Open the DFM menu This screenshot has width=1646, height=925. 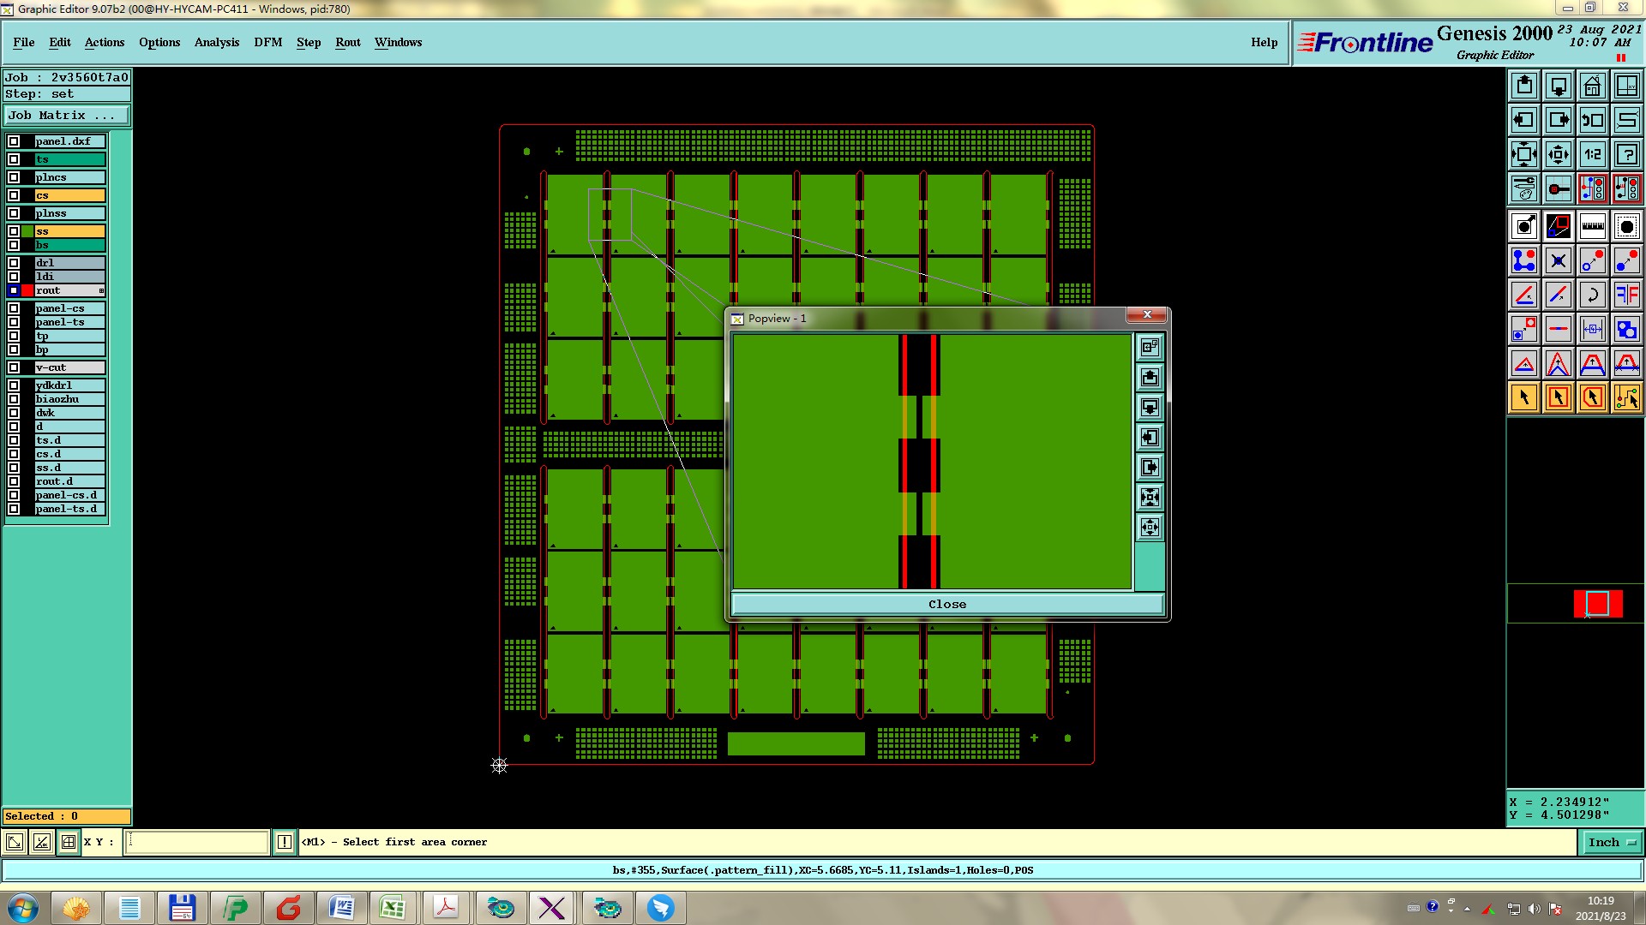267,42
